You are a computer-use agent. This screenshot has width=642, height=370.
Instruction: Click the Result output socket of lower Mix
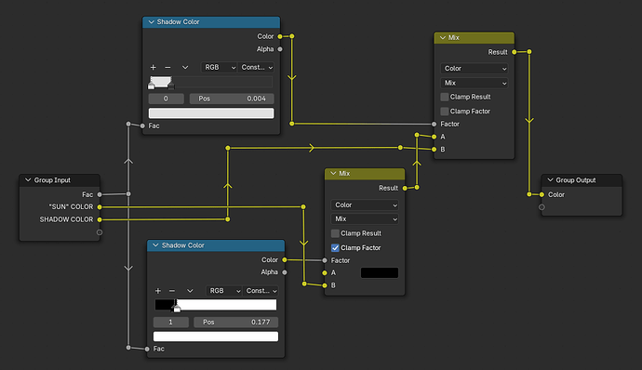(405, 189)
